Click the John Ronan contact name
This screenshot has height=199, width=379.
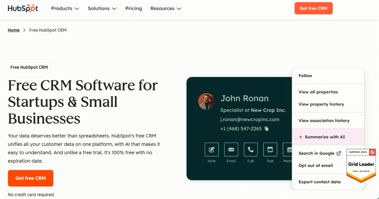(244, 98)
